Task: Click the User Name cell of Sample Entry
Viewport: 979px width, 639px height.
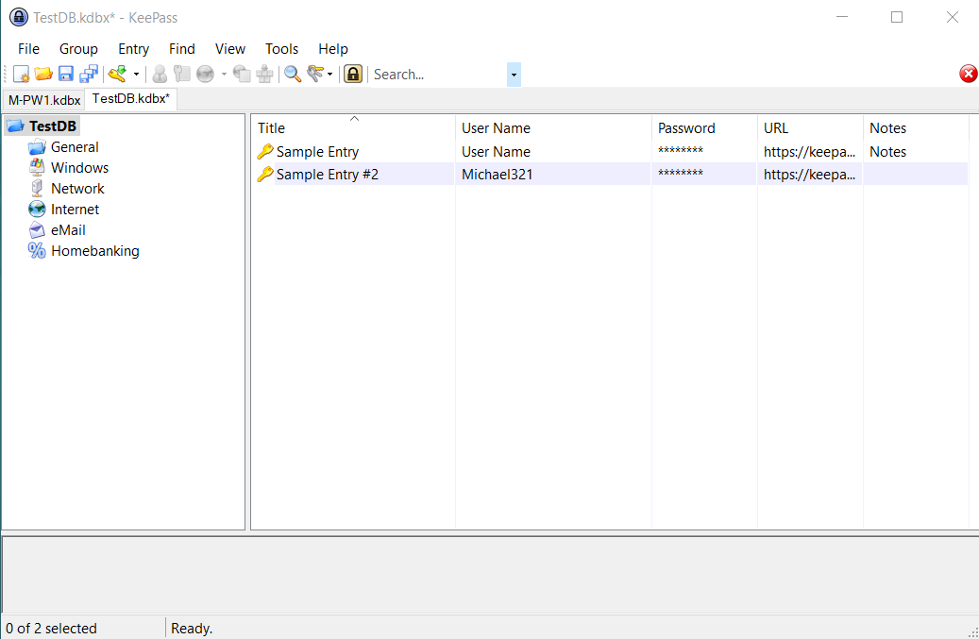Action: tap(553, 152)
